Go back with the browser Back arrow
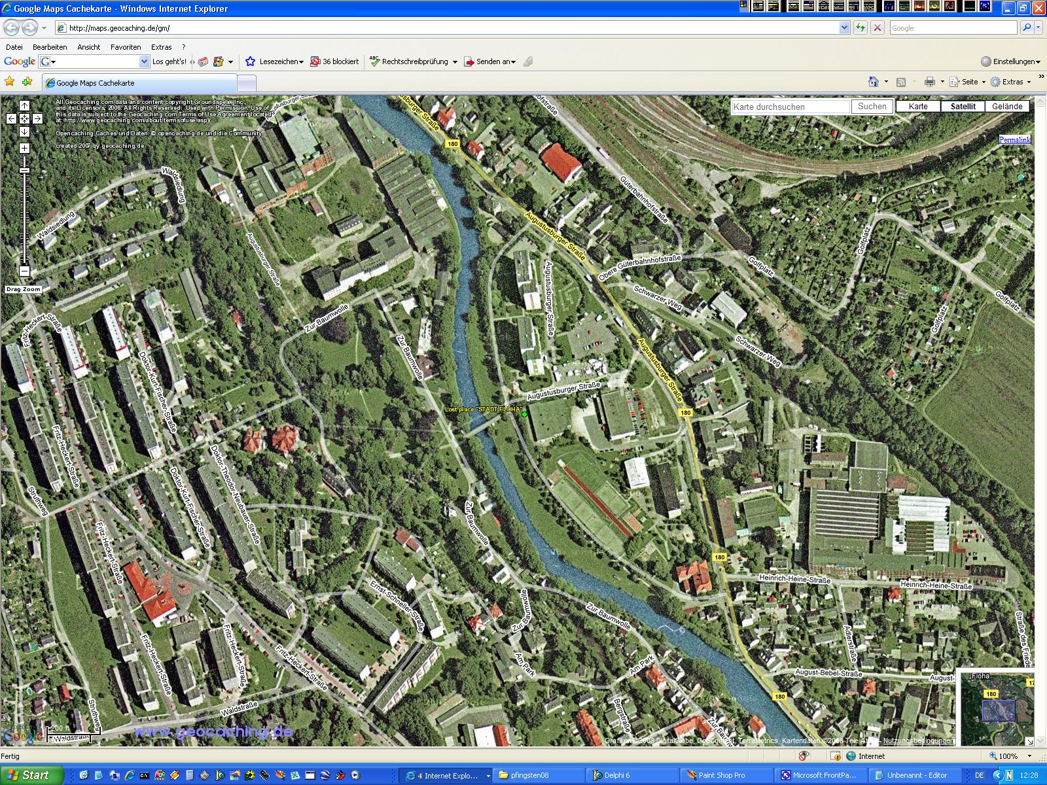The image size is (1047, 785). (x=11, y=27)
